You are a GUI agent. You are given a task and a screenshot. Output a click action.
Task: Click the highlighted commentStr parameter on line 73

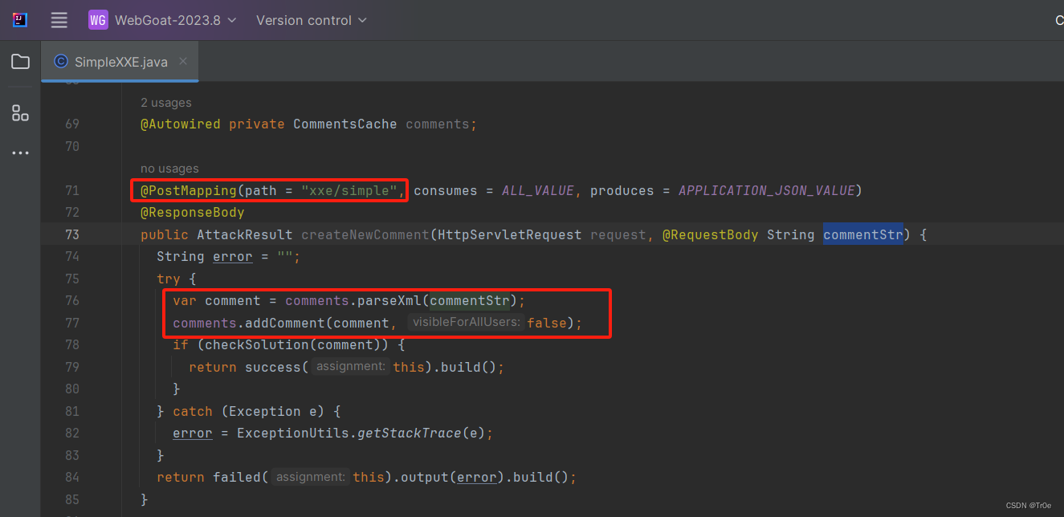coord(863,235)
